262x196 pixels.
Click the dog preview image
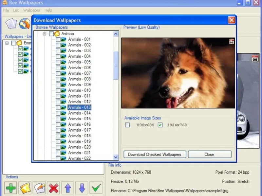pos(178,73)
